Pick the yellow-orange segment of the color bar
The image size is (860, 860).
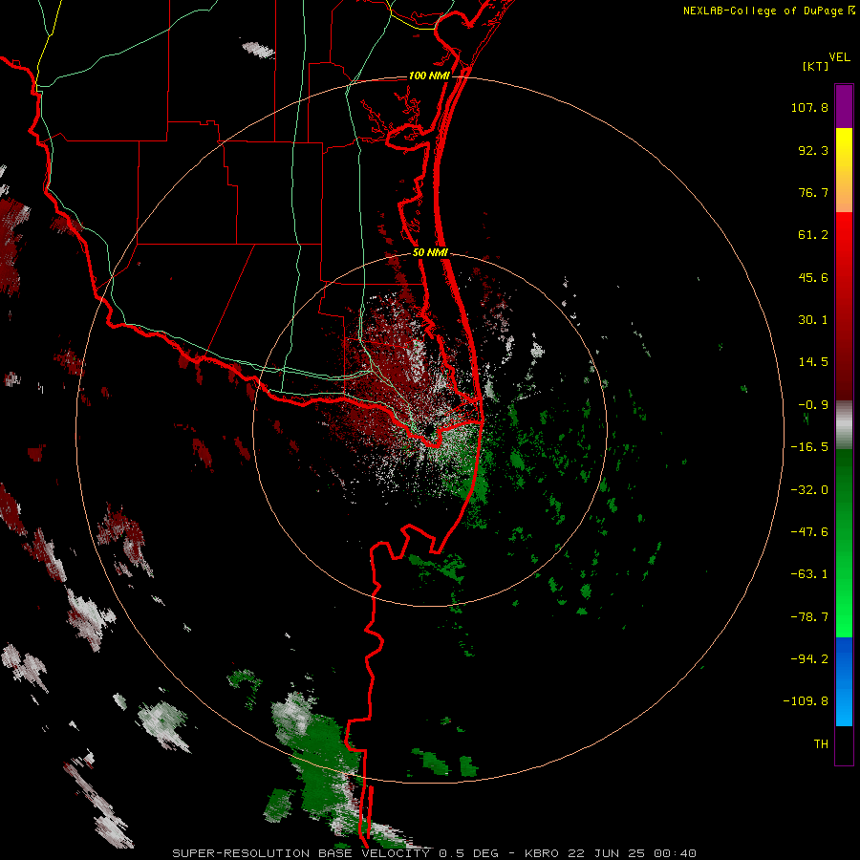pos(844,170)
